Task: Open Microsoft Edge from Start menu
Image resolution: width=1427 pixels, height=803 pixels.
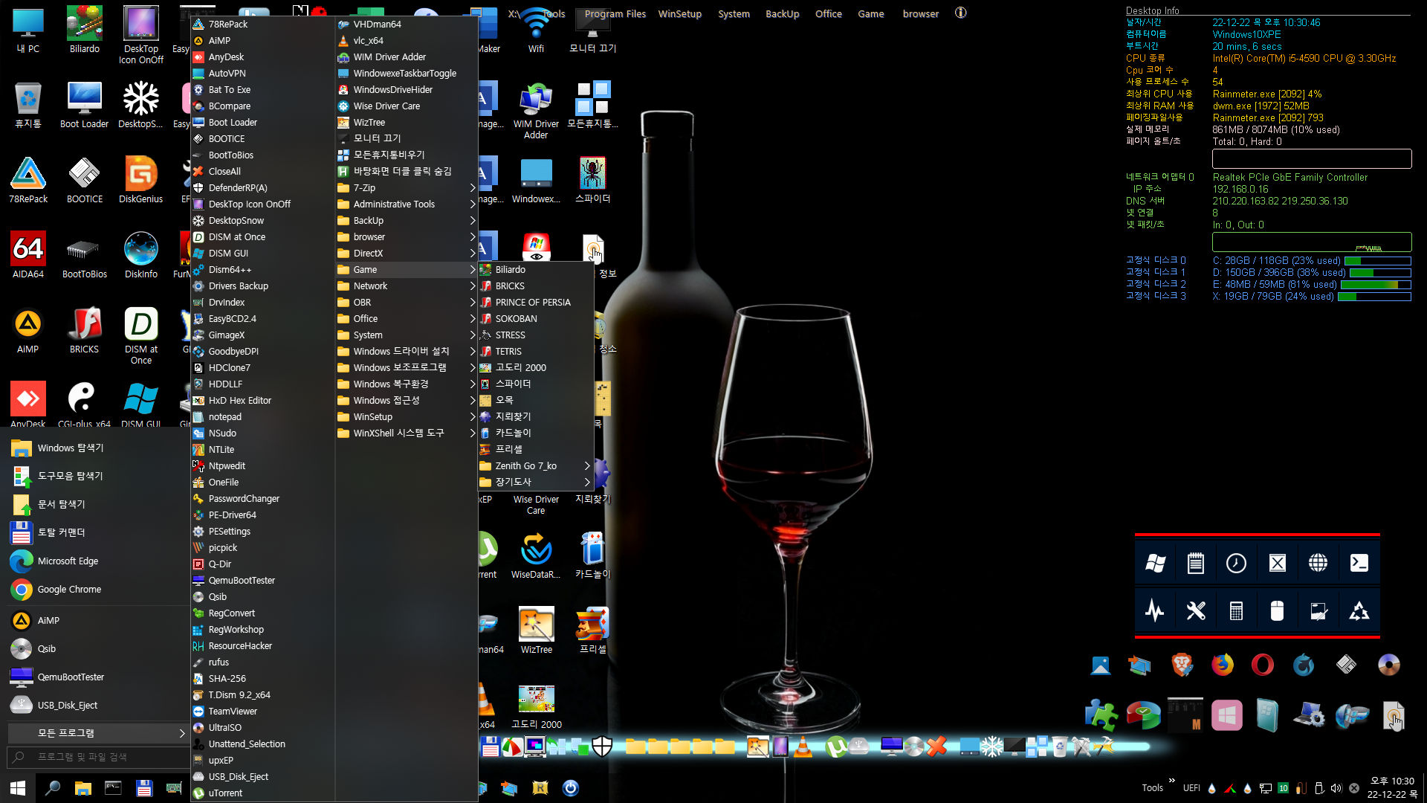Action: [x=97, y=561]
